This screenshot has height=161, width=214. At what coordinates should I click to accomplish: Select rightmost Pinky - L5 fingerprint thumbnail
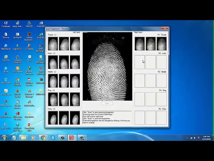point(75,118)
